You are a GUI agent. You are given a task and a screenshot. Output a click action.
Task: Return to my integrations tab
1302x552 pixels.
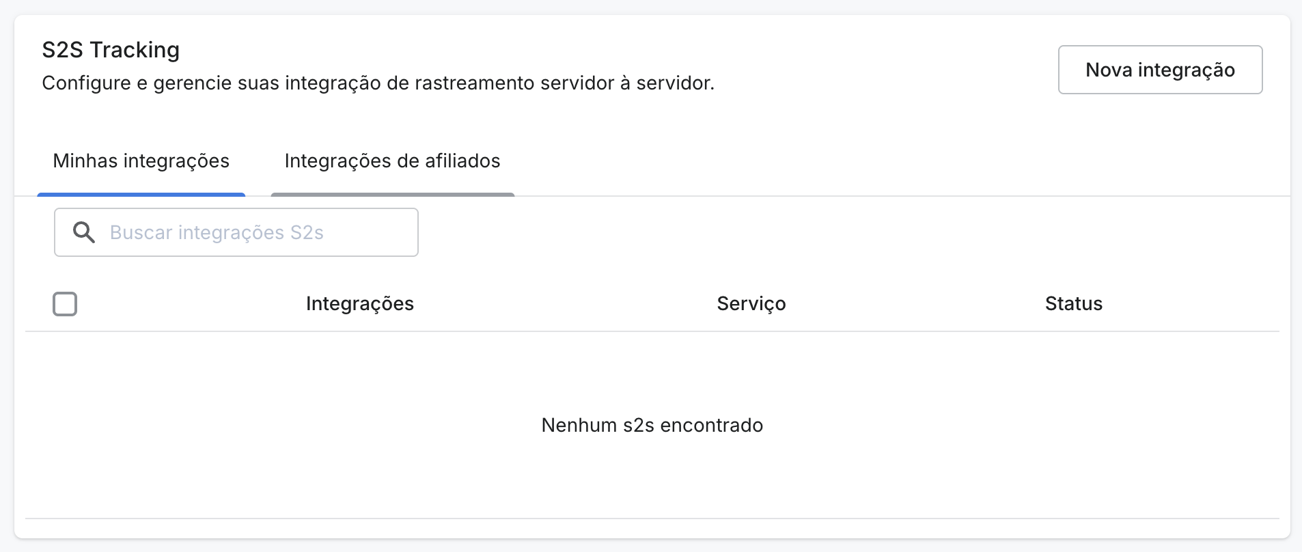click(141, 161)
